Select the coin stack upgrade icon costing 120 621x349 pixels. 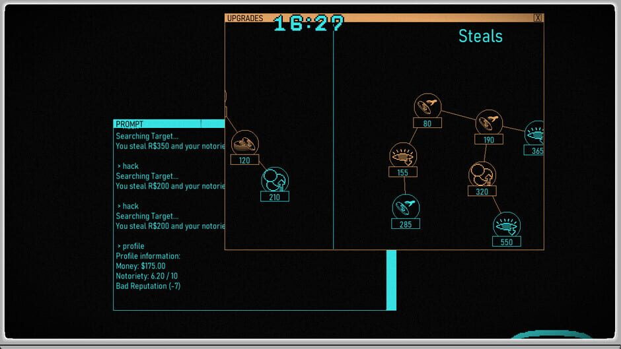[244, 143]
